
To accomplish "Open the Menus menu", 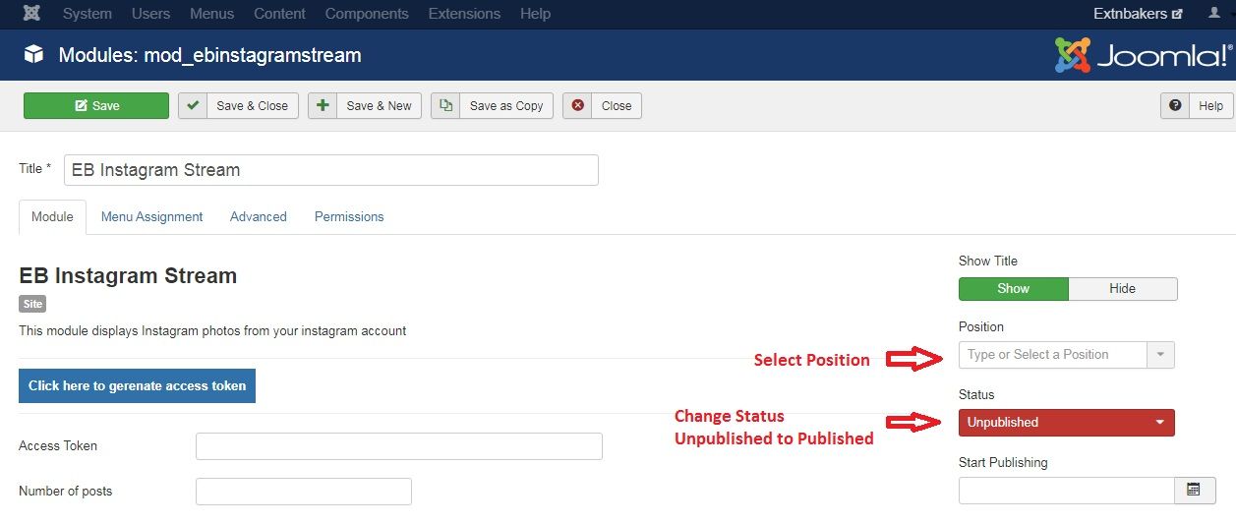I will pos(211,14).
